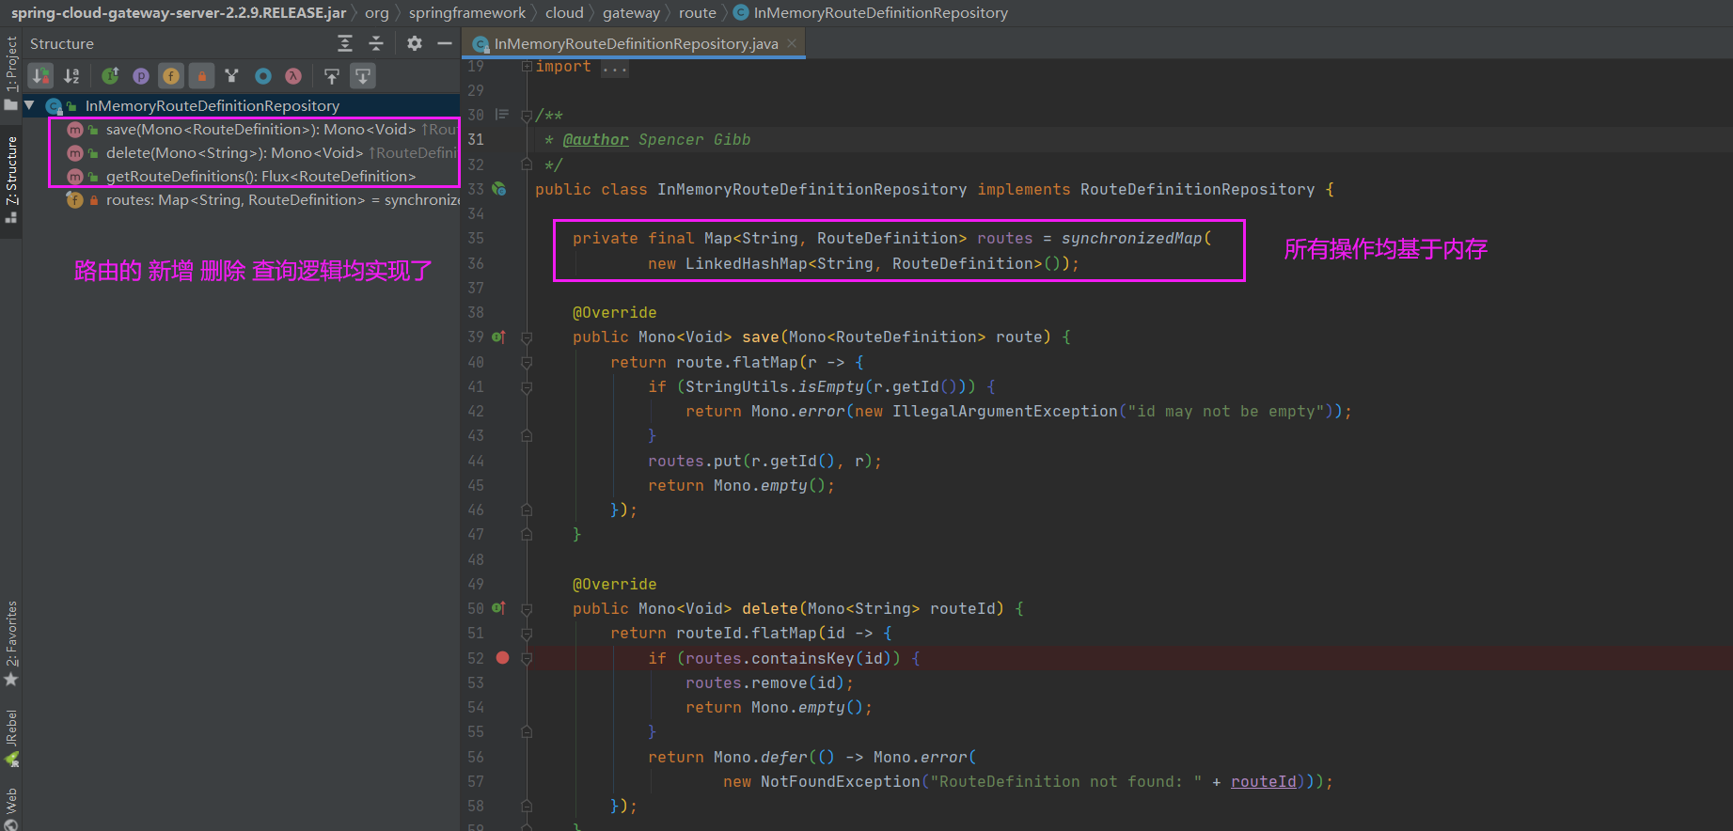This screenshot has height=831, width=1733.
Task: Click rendered doc toggle icon on line 30
Action: tap(502, 115)
